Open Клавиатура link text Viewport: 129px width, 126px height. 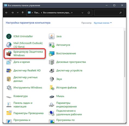[x=20, y=96]
